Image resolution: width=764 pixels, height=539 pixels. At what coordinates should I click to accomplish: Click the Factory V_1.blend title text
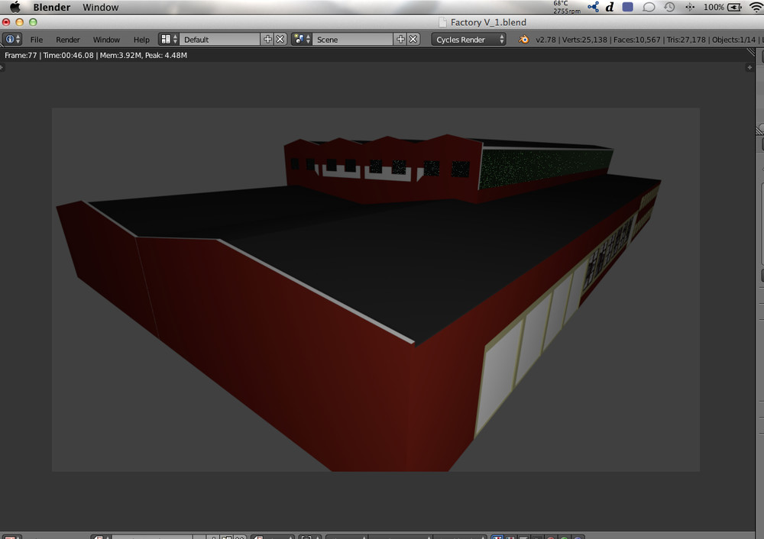pyautogui.click(x=489, y=22)
